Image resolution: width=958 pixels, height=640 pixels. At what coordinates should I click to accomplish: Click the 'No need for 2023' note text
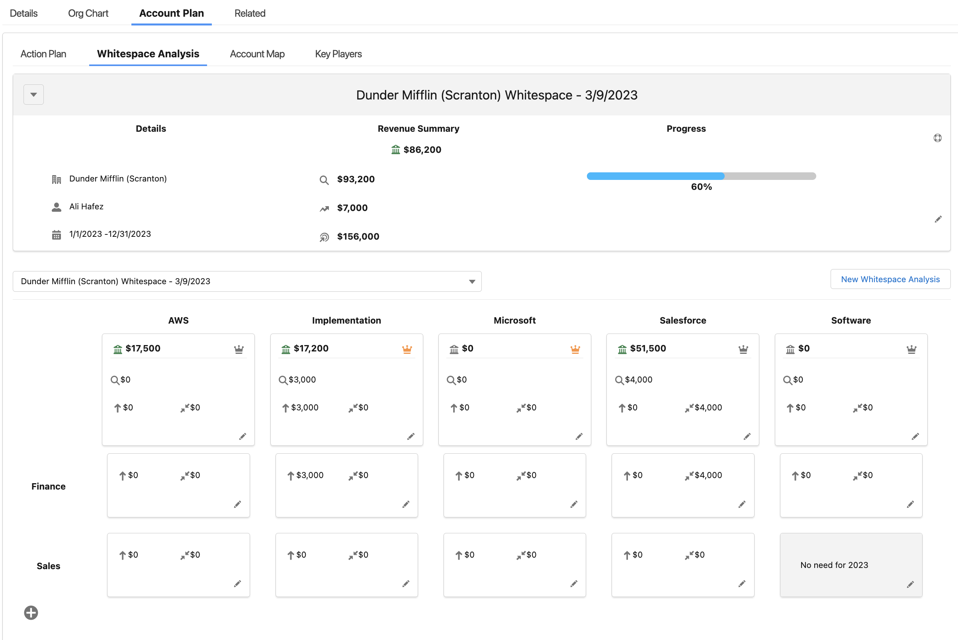[834, 565]
